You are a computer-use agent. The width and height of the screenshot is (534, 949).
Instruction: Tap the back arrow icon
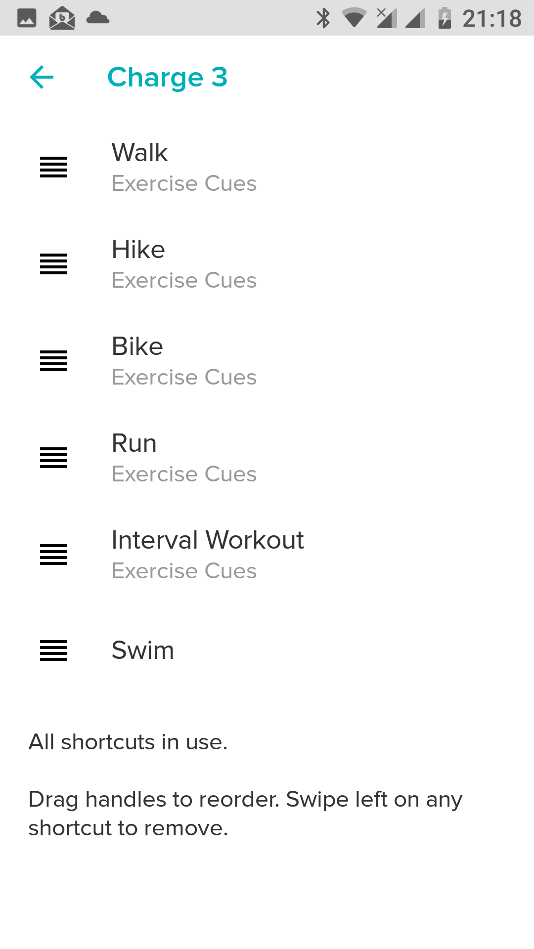coord(42,78)
